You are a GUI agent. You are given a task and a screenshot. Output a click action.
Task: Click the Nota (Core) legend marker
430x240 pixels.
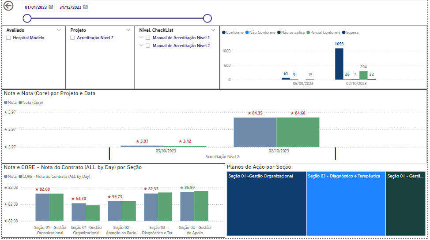pyautogui.click(x=20, y=103)
